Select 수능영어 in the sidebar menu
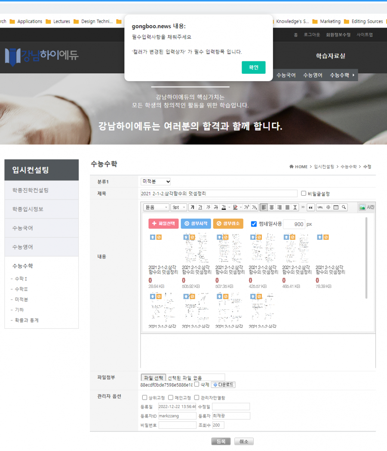Screen dimensions: 387x451 coord(42,247)
